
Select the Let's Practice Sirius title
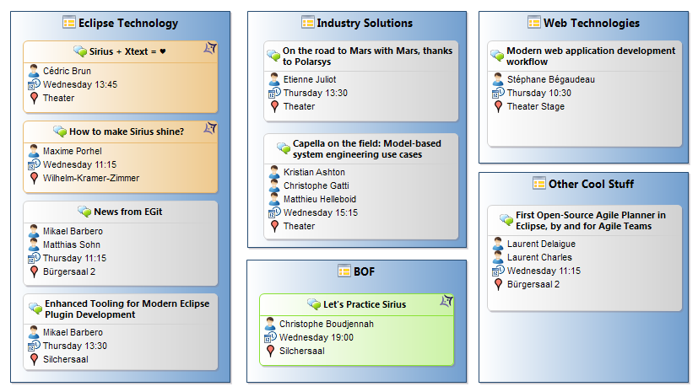point(365,304)
